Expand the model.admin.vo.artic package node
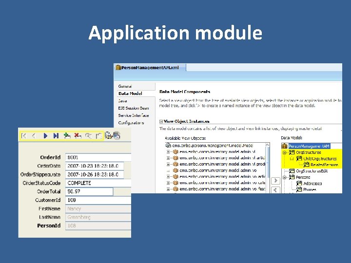This screenshot has width=351, height=263. (168, 177)
